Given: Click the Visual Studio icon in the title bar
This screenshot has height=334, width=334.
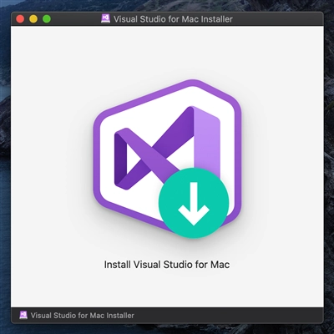Looking at the screenshot, I should pyautogui.click(x=105, y=19).
